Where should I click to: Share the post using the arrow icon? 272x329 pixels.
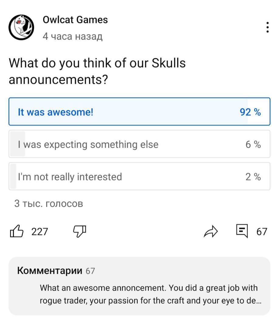click(x=211, y=232)
